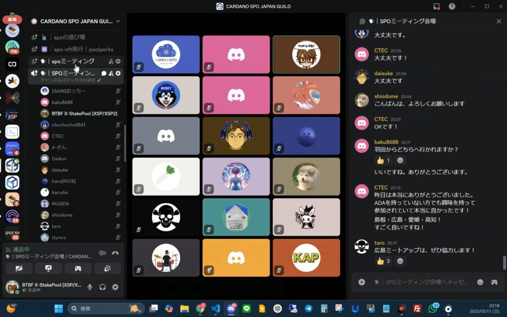Click taro's username in the chat messages
The image size is (507, 317).
click(379, 243)
